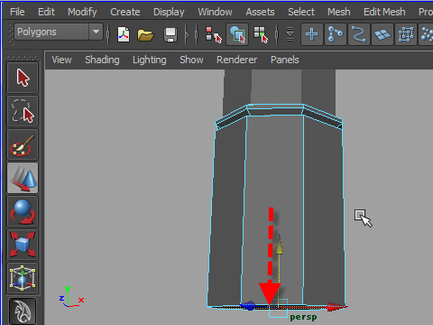Screen dimensions: 433x325
Task: Click the Save Scene floppy icon
Action: click(x=170, y=34)
